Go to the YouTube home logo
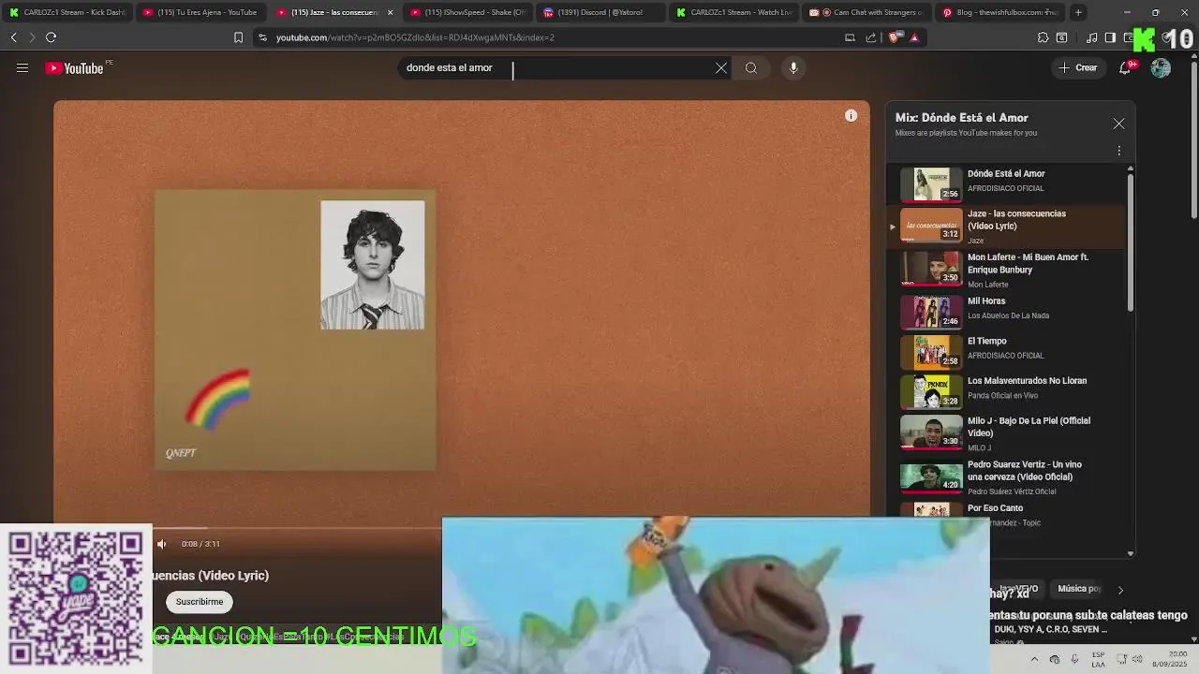1199x674 pixels. click(x=74, y=67)
